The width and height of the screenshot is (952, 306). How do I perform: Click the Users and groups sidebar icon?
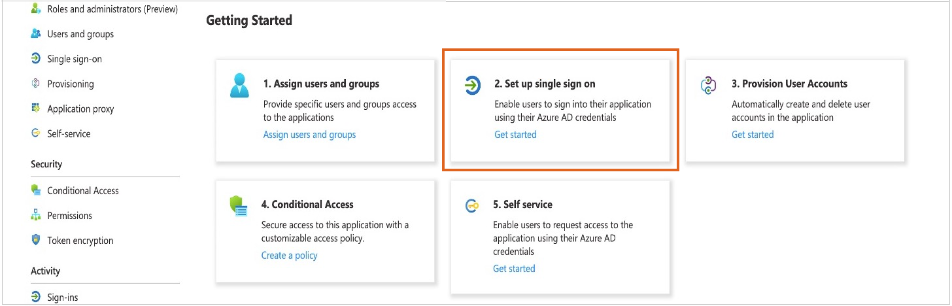click(36, 34)
